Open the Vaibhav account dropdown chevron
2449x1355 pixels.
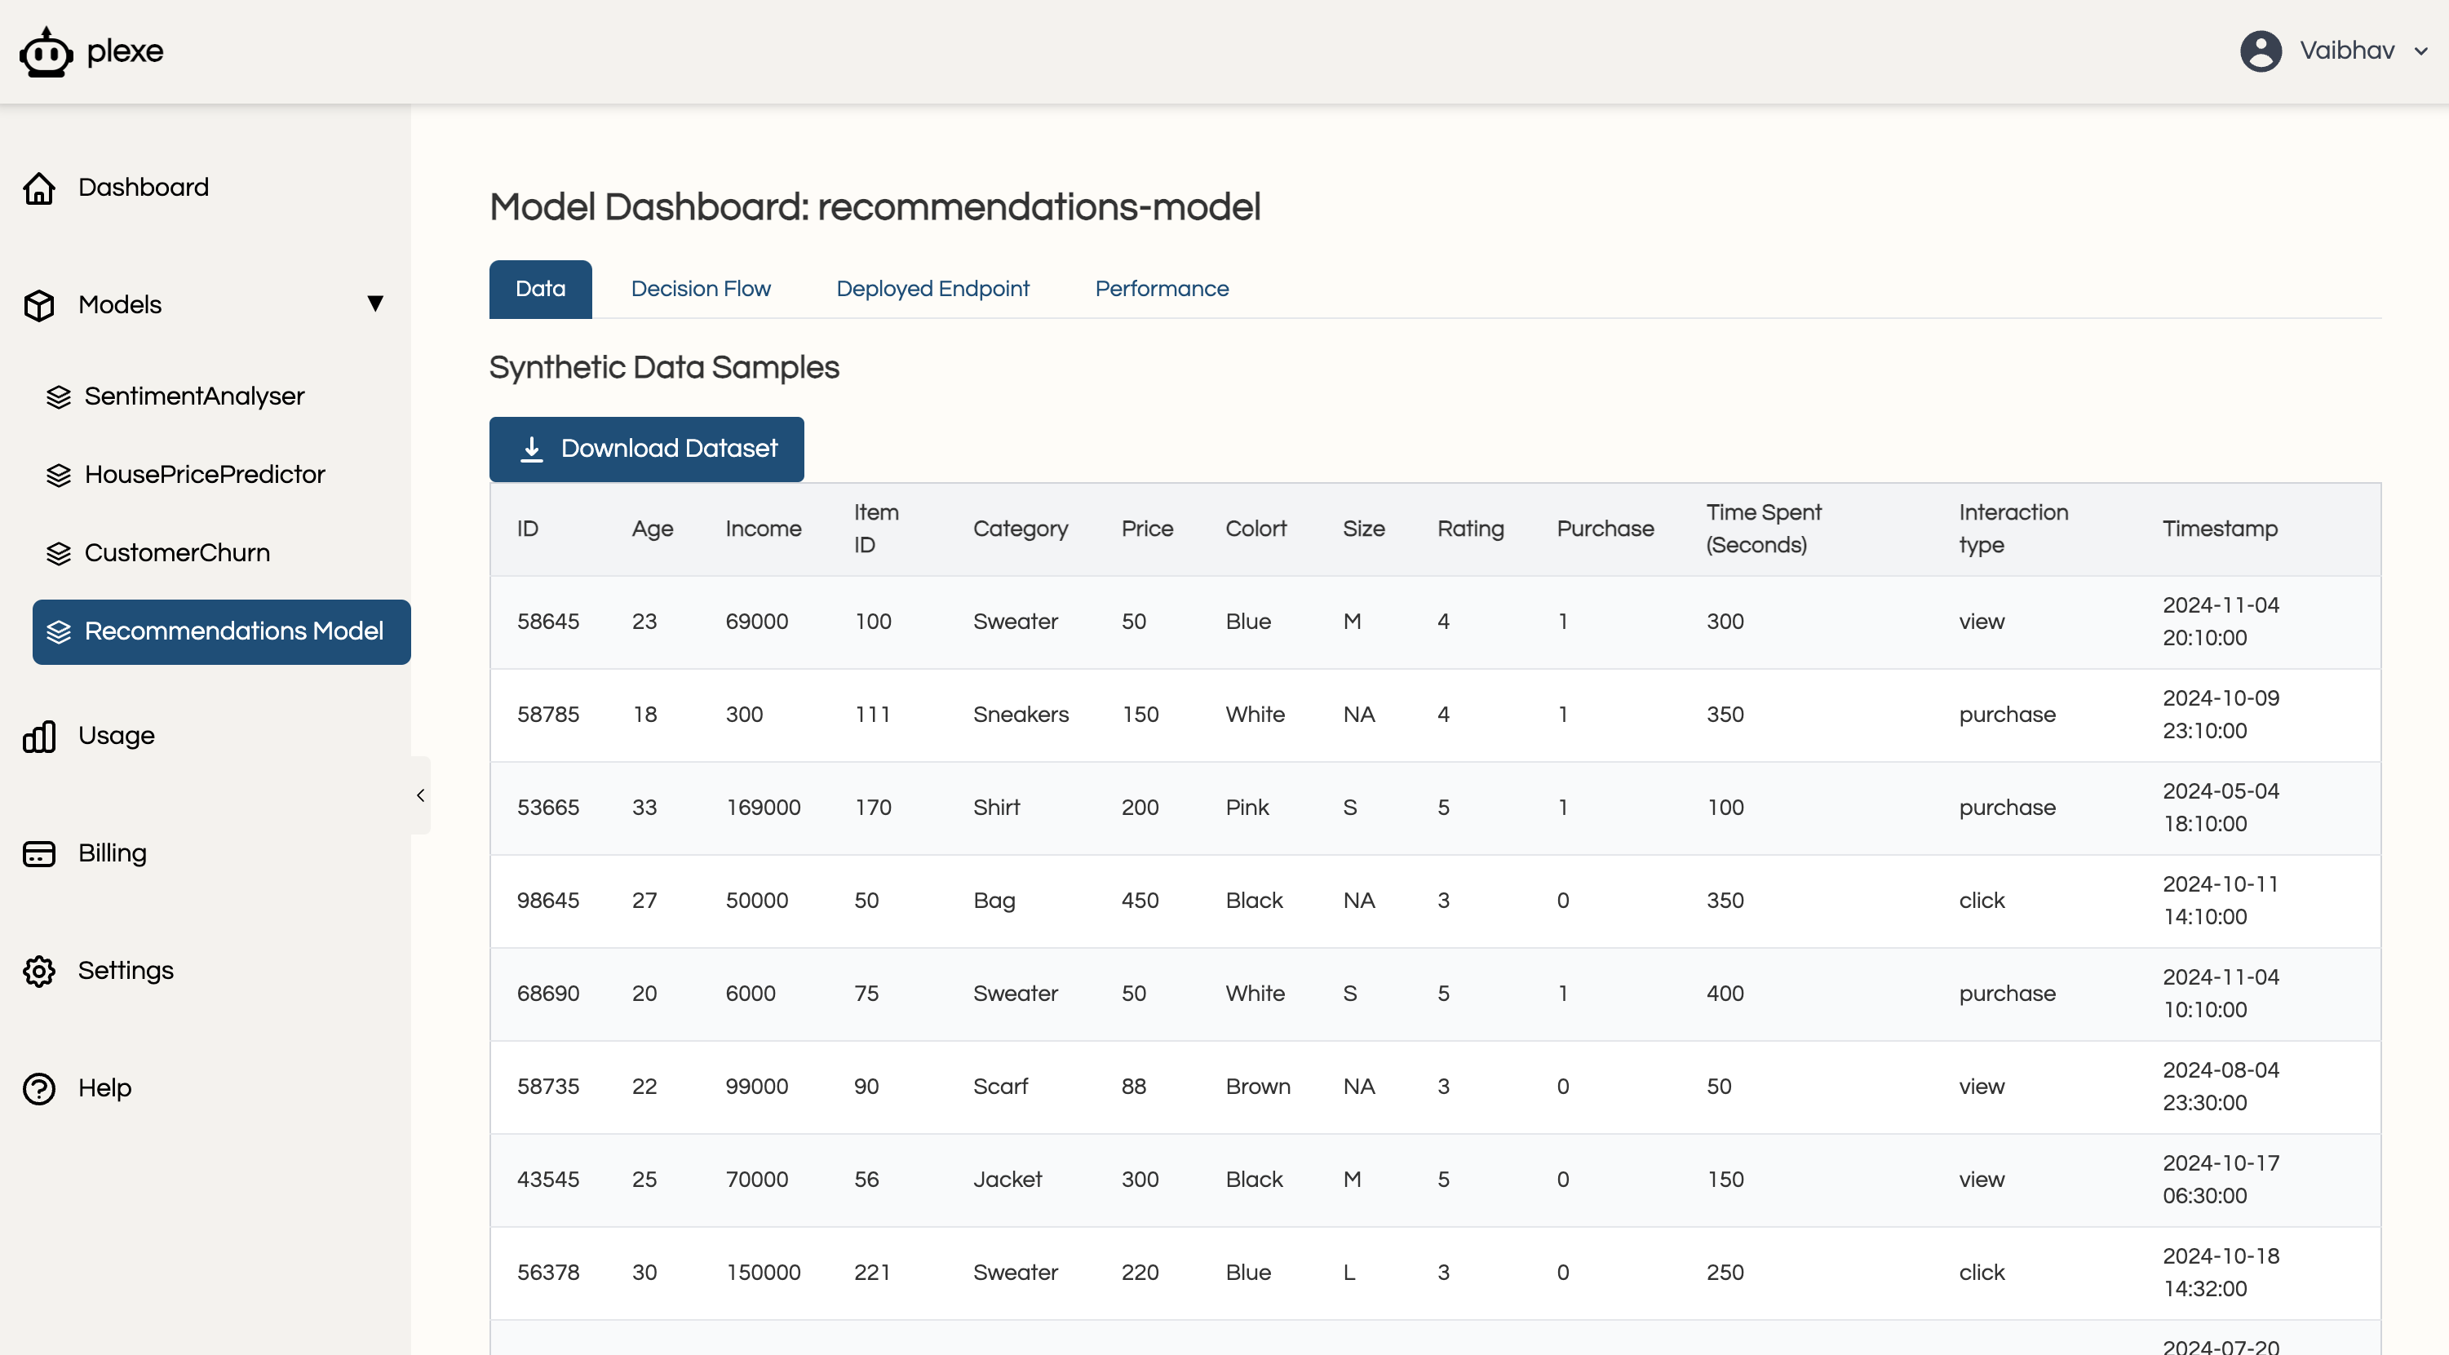point(2421,51)
